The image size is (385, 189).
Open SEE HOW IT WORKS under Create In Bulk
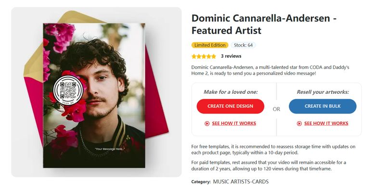point(326,124)
